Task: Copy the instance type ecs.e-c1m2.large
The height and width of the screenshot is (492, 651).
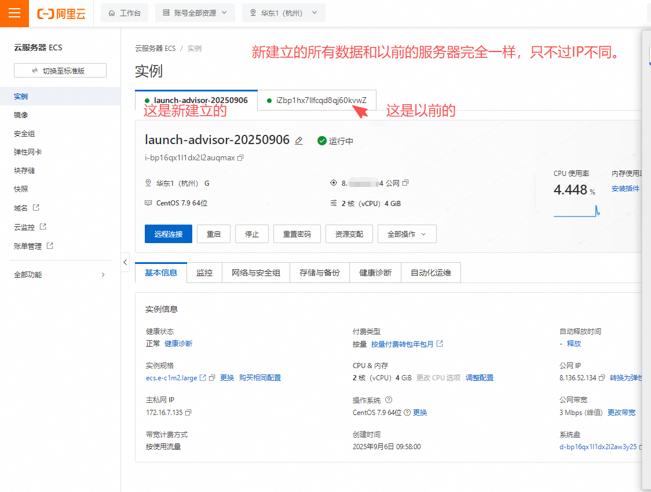Action: click(x=212, y=378)
